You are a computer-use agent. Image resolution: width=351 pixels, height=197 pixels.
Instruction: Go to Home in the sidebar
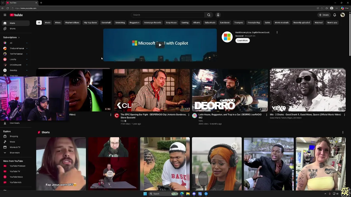point(16,23)
